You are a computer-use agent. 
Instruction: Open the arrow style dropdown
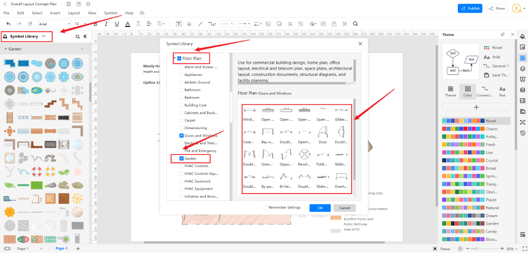click(x=243, y=24)
